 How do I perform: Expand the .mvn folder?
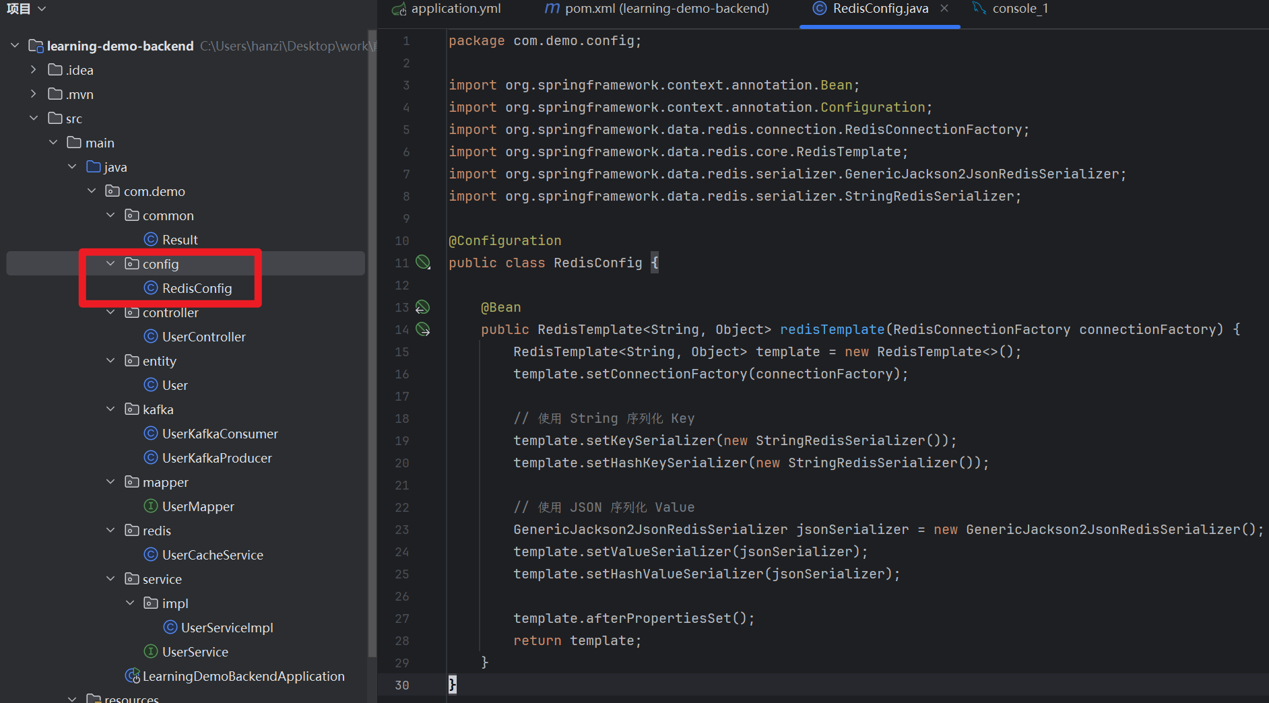click(x=34, y=94)
